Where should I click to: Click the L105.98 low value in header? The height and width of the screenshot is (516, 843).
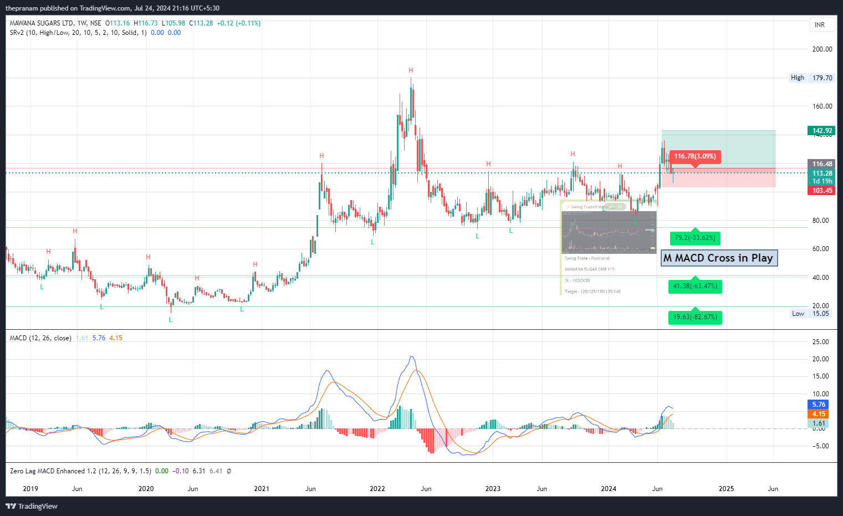(173, 23)
